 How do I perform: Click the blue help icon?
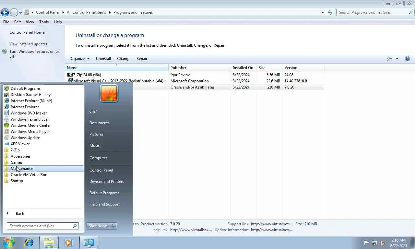click(x=408, y=59)
